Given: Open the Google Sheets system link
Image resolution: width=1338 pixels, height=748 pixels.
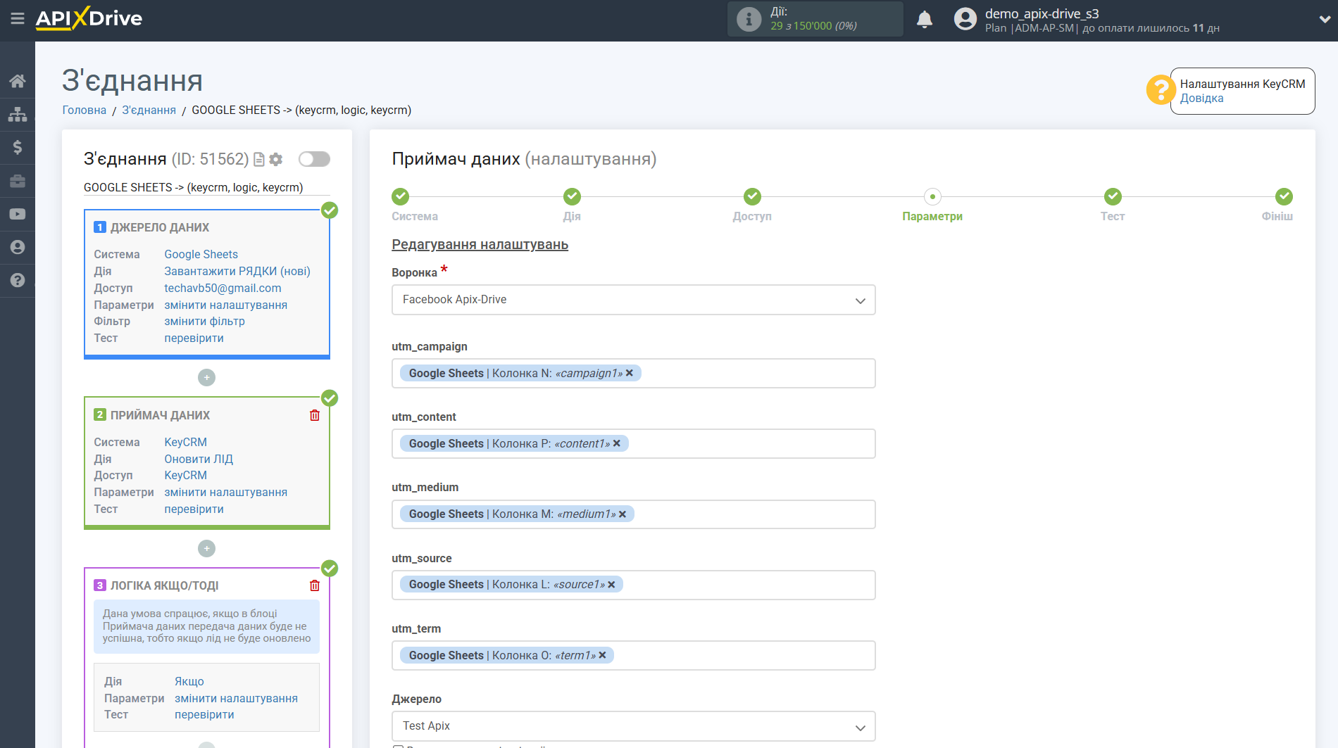Looking at the screenshot, I should (201, 254).
